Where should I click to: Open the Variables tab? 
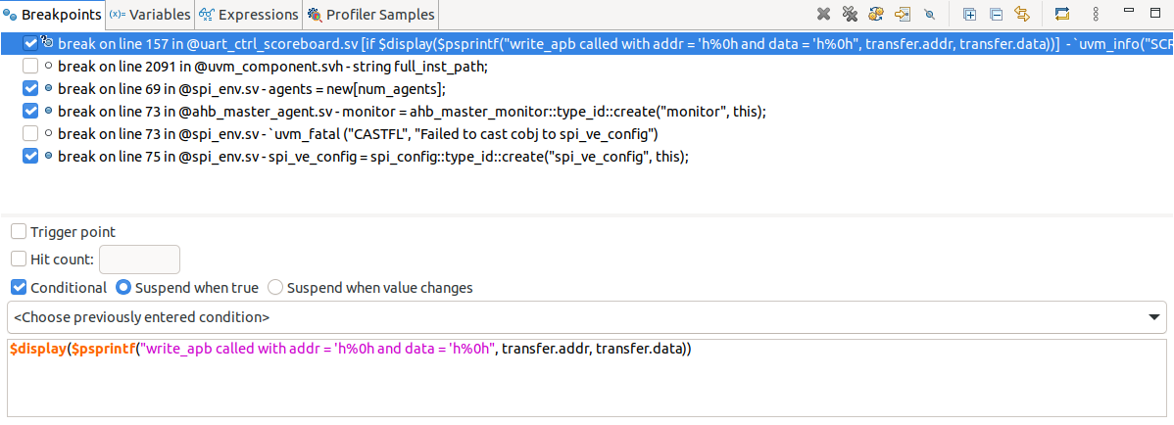149,15
